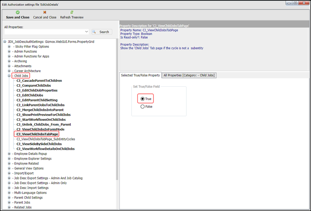
Task: Click inside the All Properties search field
Action: pos(44,32)
